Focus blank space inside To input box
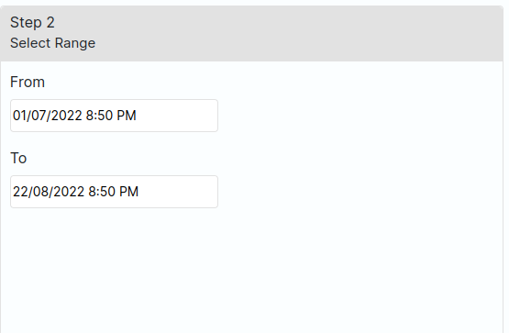The image size is (509, 333). pyautogui.click(x=179, y=192)
